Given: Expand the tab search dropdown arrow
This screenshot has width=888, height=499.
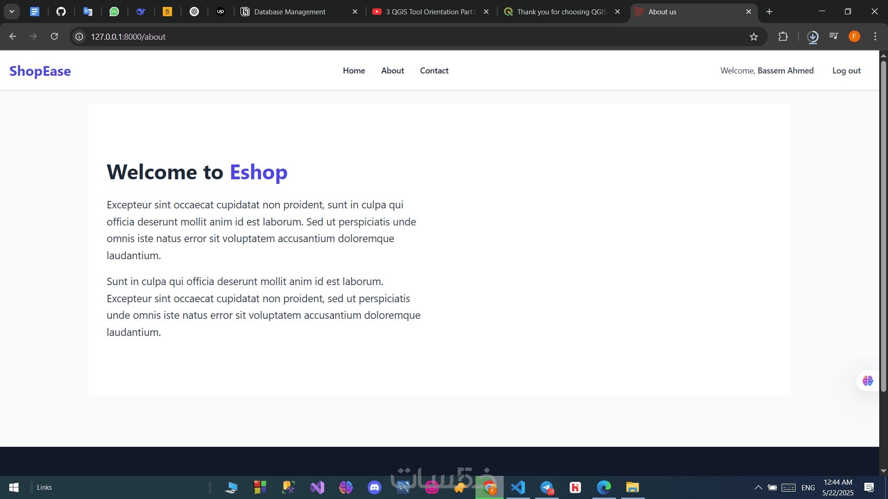Looking at the screenshot, I should coord(12,12).
